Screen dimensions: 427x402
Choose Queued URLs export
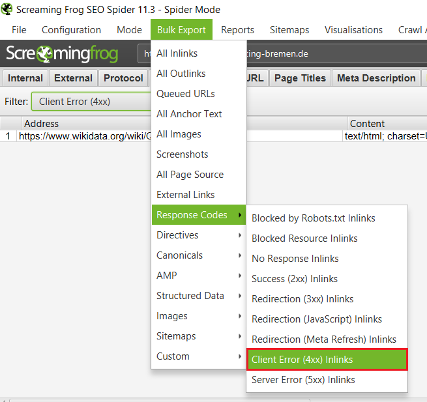pos(199,94)
